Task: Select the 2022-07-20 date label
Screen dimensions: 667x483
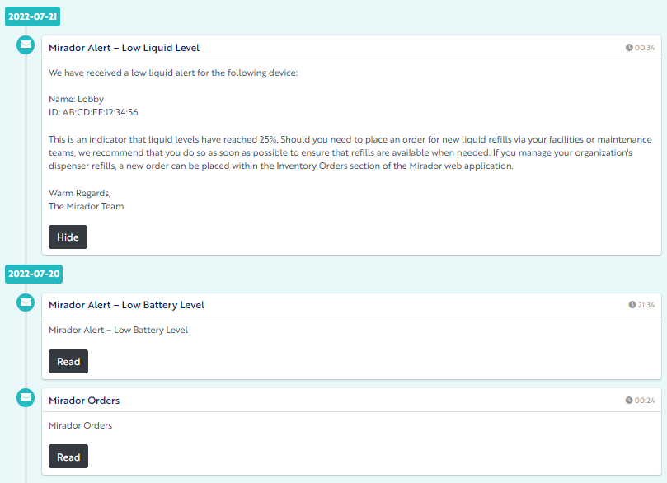Action: pos(34,274)
